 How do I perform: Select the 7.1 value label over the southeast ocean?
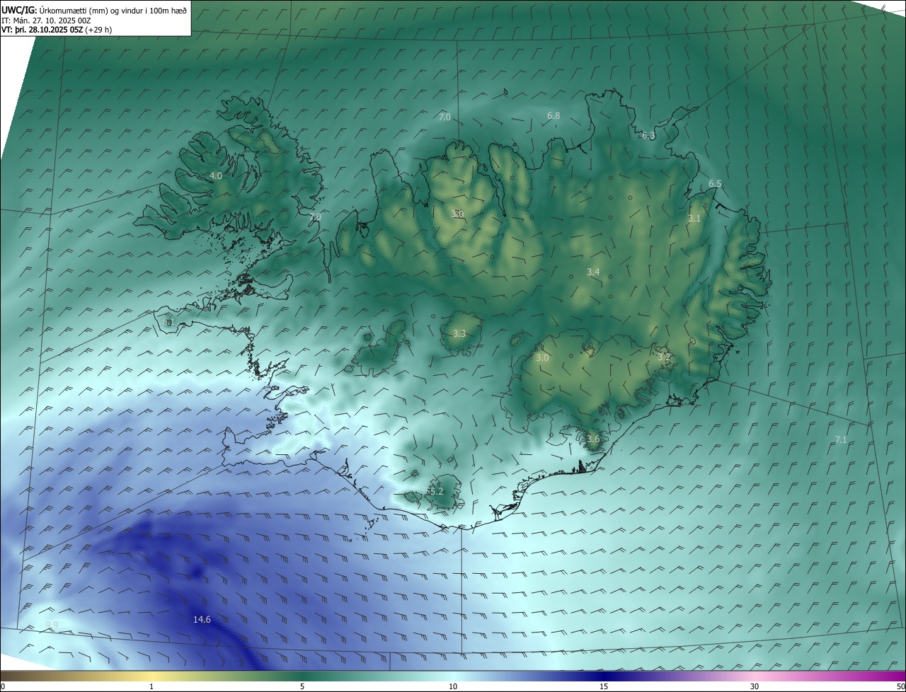point(841,440)
